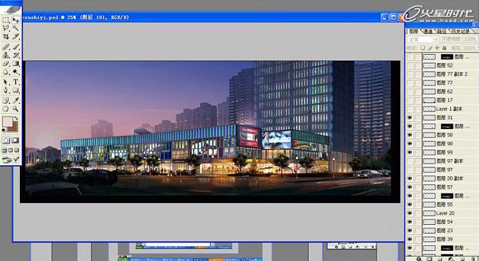This screenshot has height=261, width=479.
Task: Select the Rectangular Marquee tool
Action: click(5, 20)
